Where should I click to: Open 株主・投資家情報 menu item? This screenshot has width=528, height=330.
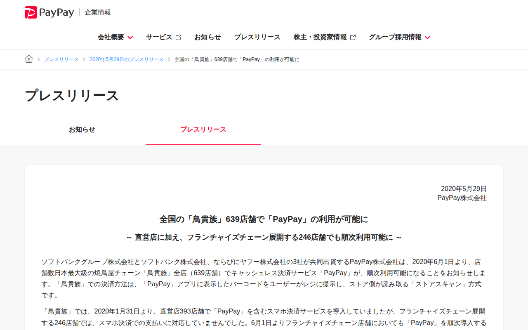click(320, 37)
